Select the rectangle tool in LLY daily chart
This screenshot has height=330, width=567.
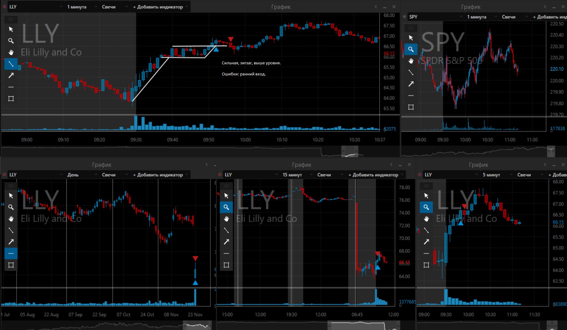click(11, 265)
